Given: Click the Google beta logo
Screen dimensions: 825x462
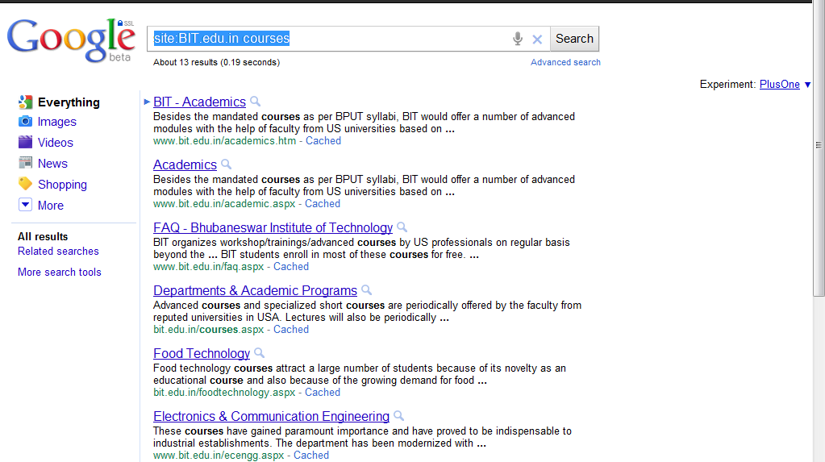Looking at the screenshot, I should [70, 40].
